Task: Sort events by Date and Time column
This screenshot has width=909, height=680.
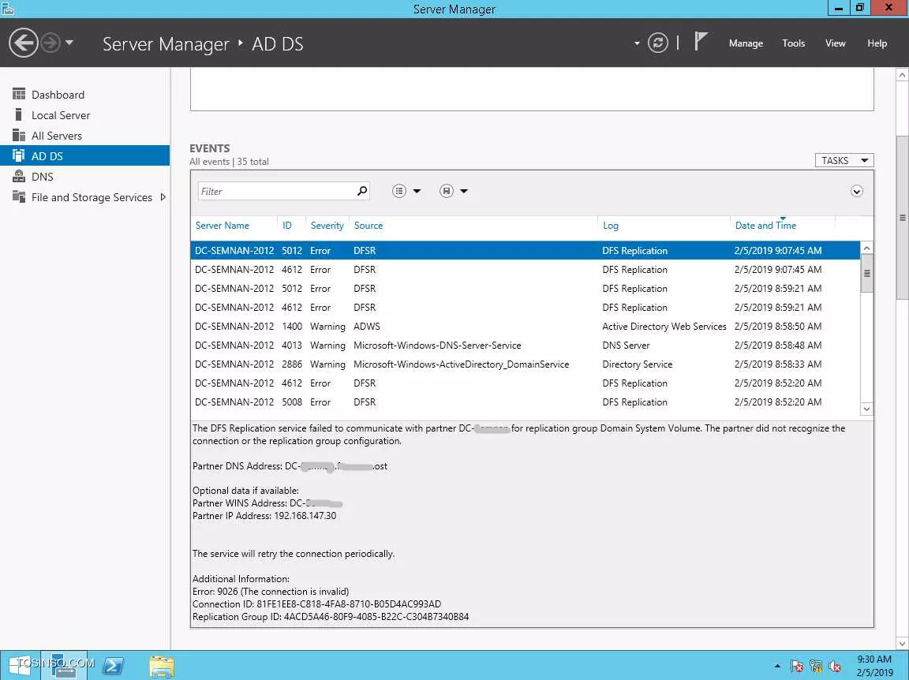Action: click(765, 226)
